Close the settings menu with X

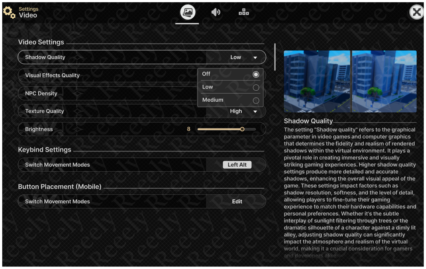(x=416, y=13)
